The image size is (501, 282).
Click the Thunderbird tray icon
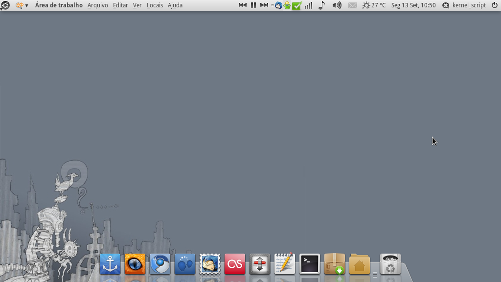(278, 5)
